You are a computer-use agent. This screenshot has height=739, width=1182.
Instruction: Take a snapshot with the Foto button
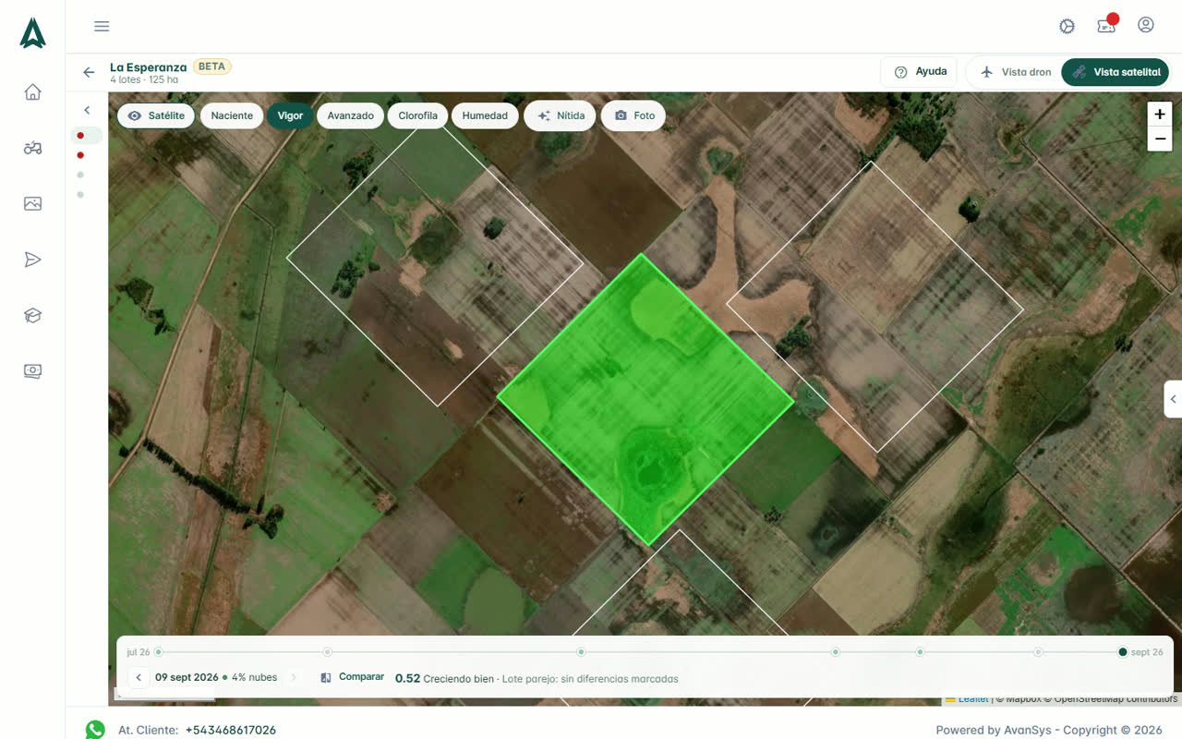pos(633,115)
